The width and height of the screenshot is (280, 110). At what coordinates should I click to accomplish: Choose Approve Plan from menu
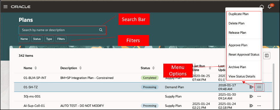[x=238, y=45]
